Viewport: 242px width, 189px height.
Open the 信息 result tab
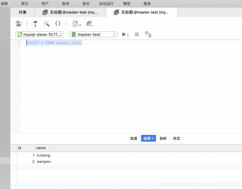[x=133, y=138]
